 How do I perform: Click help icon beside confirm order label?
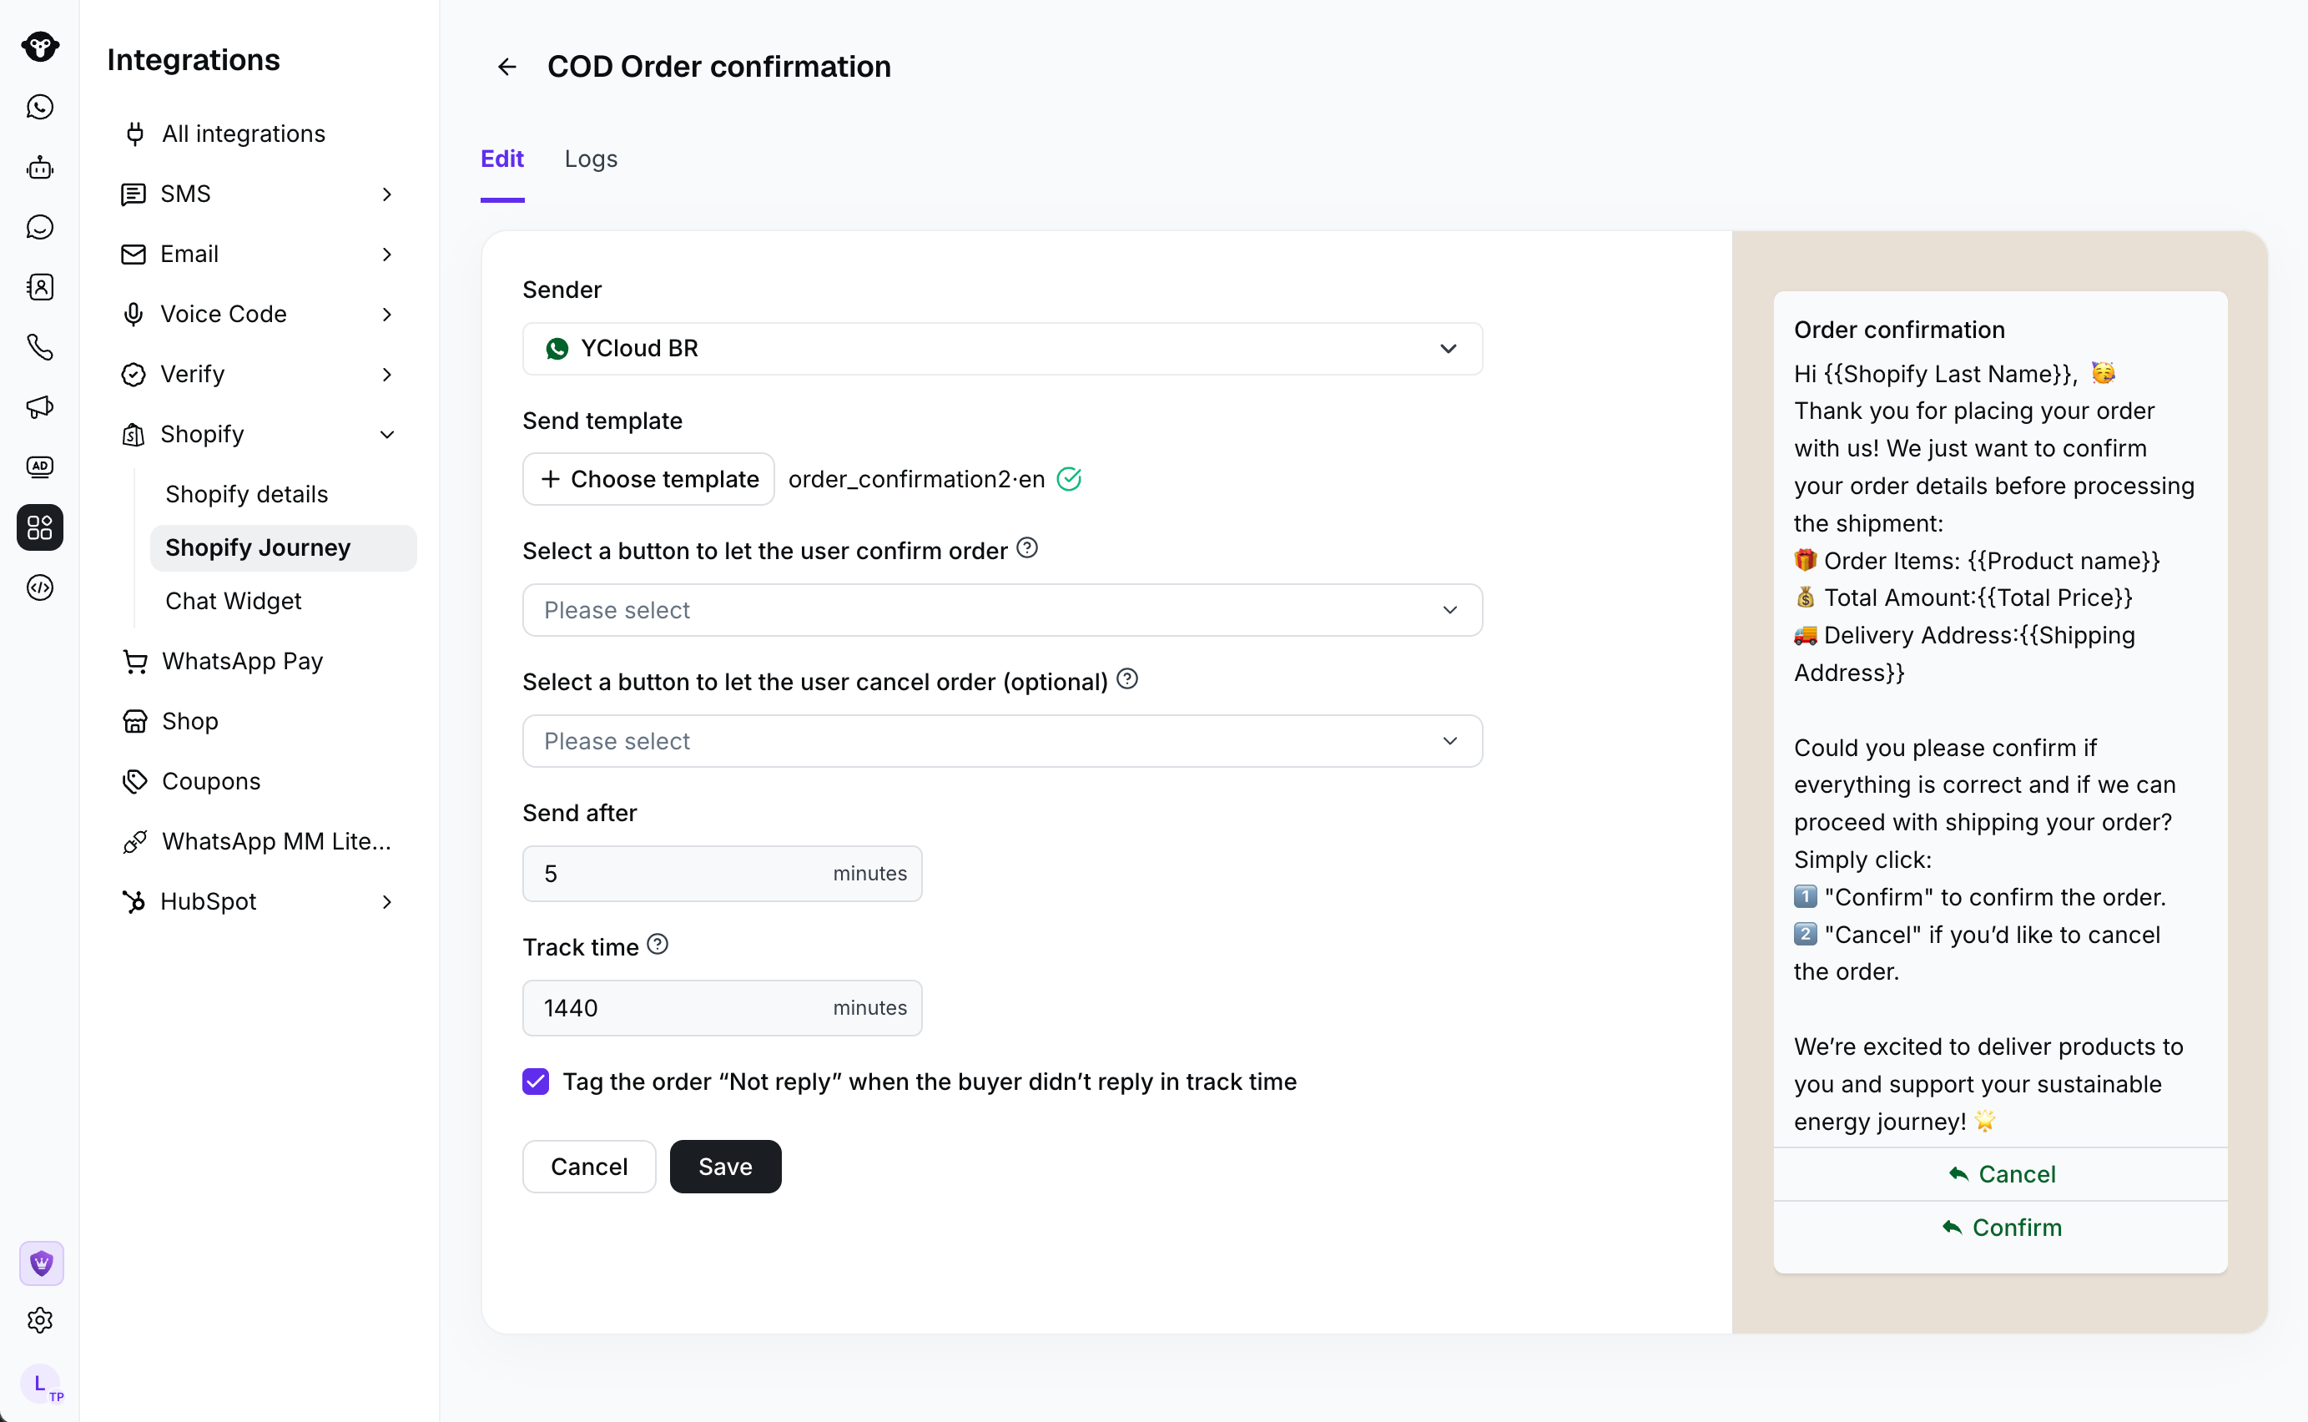[1027, 548]
